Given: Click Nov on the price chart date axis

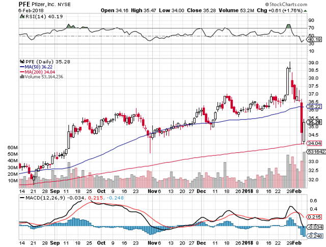Looking at the screenshot, I should point(152,191).
